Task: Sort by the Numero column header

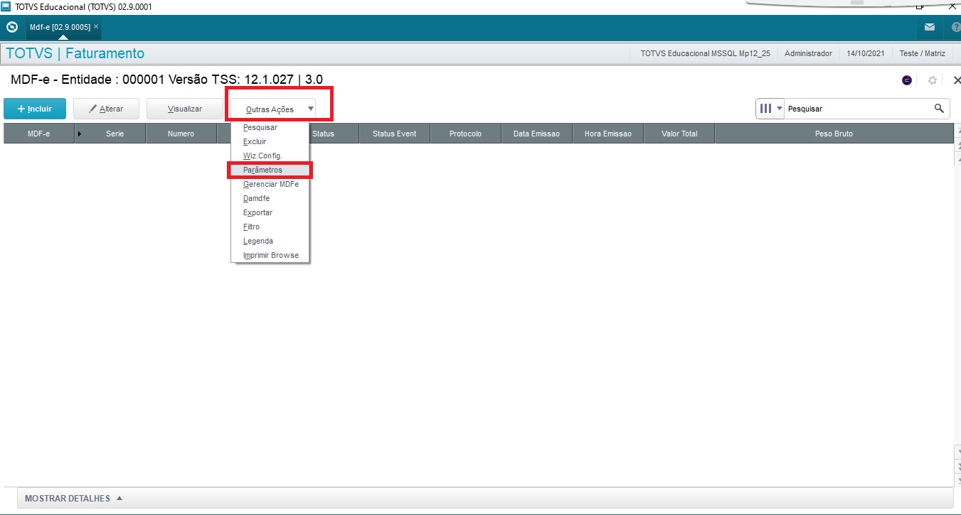Action: pyautogui.click(x=181, y=134)
